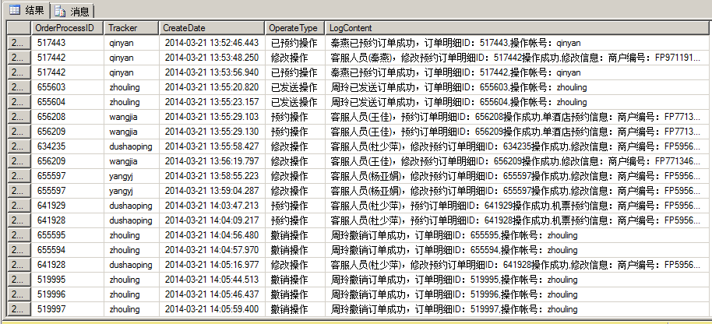Viewport: 712px width, 324px height.
Task: Click the CreateDate column header
Action: (x=212, y=28)
